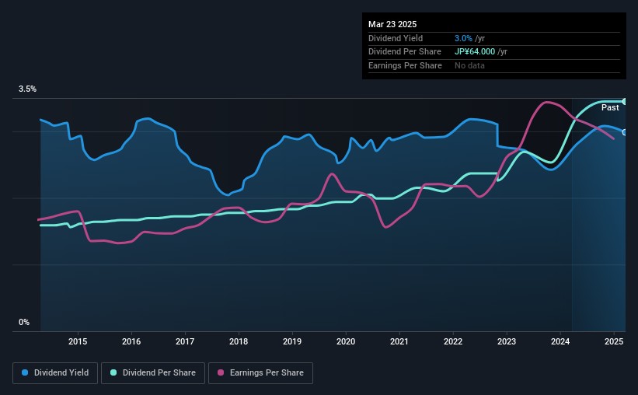The height and width of the screenshot is (395, 638).
Task: Select the 2020 year on the axis
Action: tap(346, 341)
